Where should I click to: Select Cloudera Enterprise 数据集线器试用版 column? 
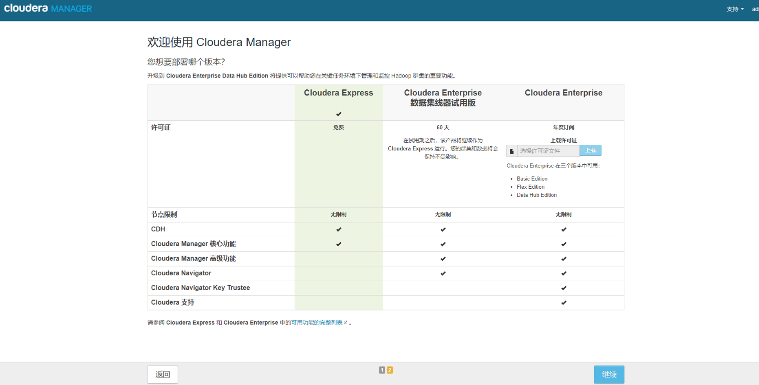(x=443, y=98)
